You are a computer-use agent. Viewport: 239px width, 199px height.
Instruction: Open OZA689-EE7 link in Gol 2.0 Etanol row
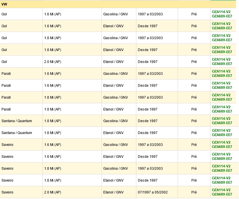(x=222, y=64)
